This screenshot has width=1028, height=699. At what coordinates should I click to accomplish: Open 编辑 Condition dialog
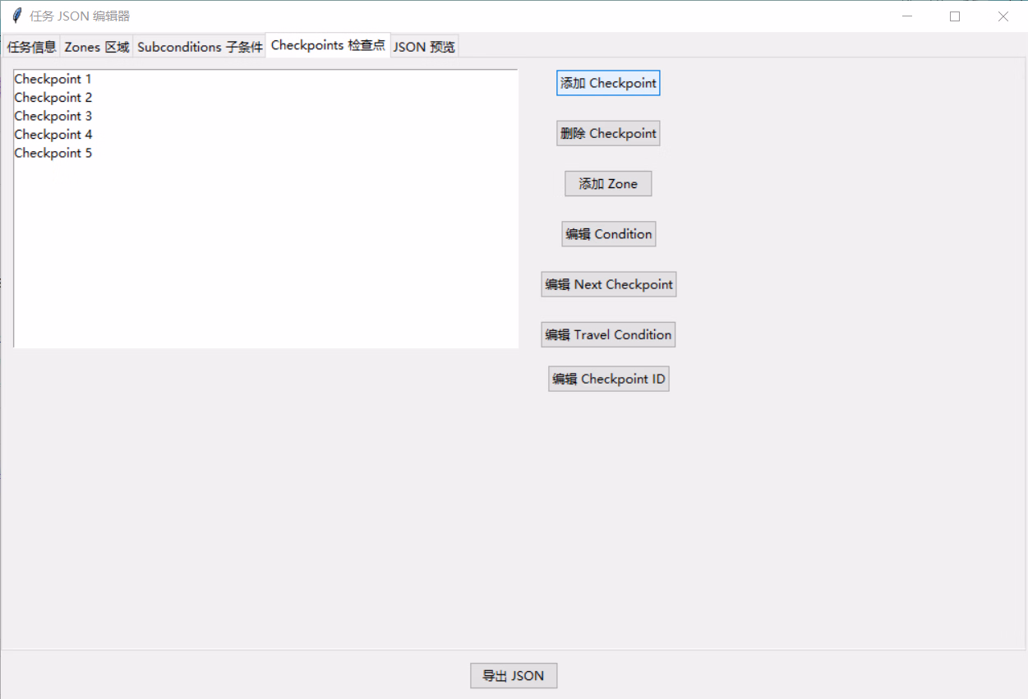point(608,234)
